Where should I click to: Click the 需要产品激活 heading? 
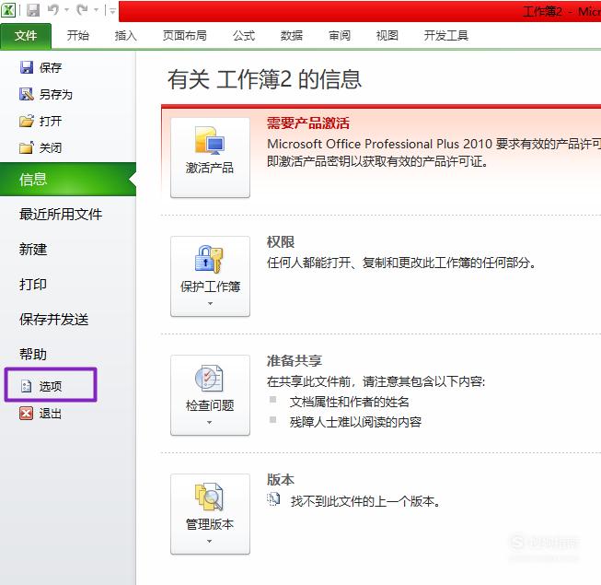tap(308, 123)
